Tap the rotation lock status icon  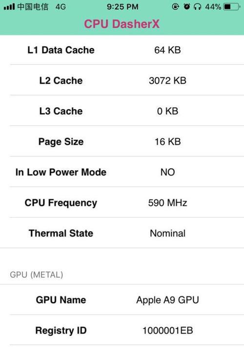pyautogui.click(x=175, y=7)
